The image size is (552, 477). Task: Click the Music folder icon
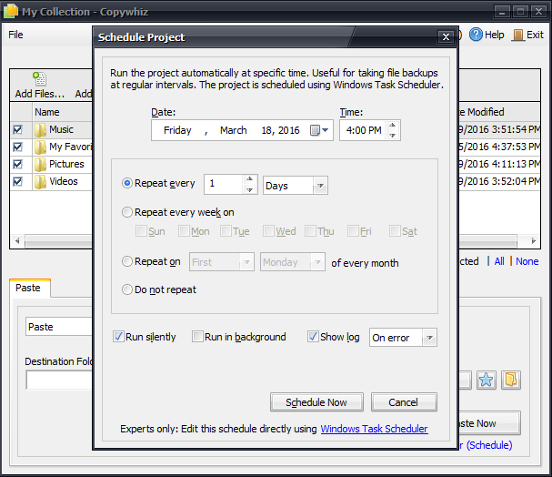tap(40, 129)
